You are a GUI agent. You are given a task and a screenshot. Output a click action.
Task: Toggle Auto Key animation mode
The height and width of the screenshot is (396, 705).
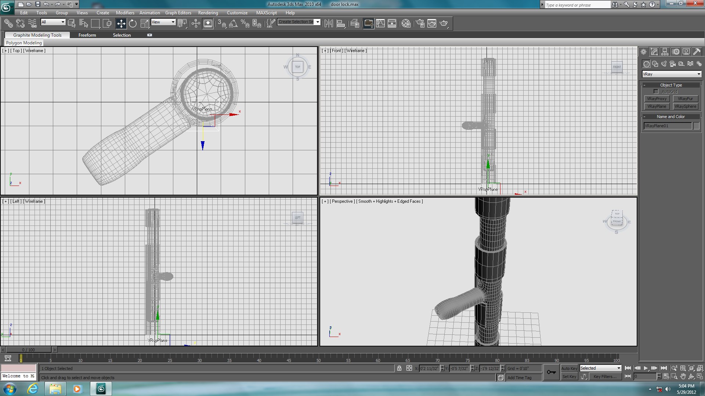[569, 368]
